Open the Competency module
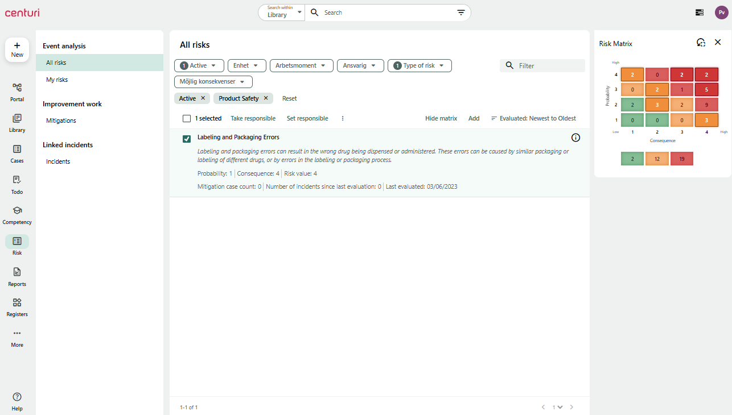Image resolution: width=732 pixels, height=415 pixels. (17, 214)
